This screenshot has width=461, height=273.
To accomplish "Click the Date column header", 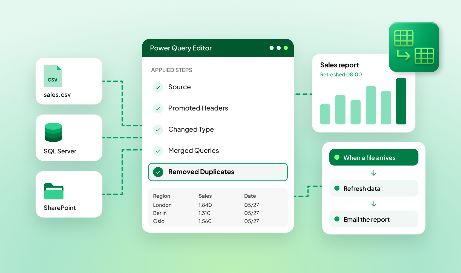I will click(250, 196).
